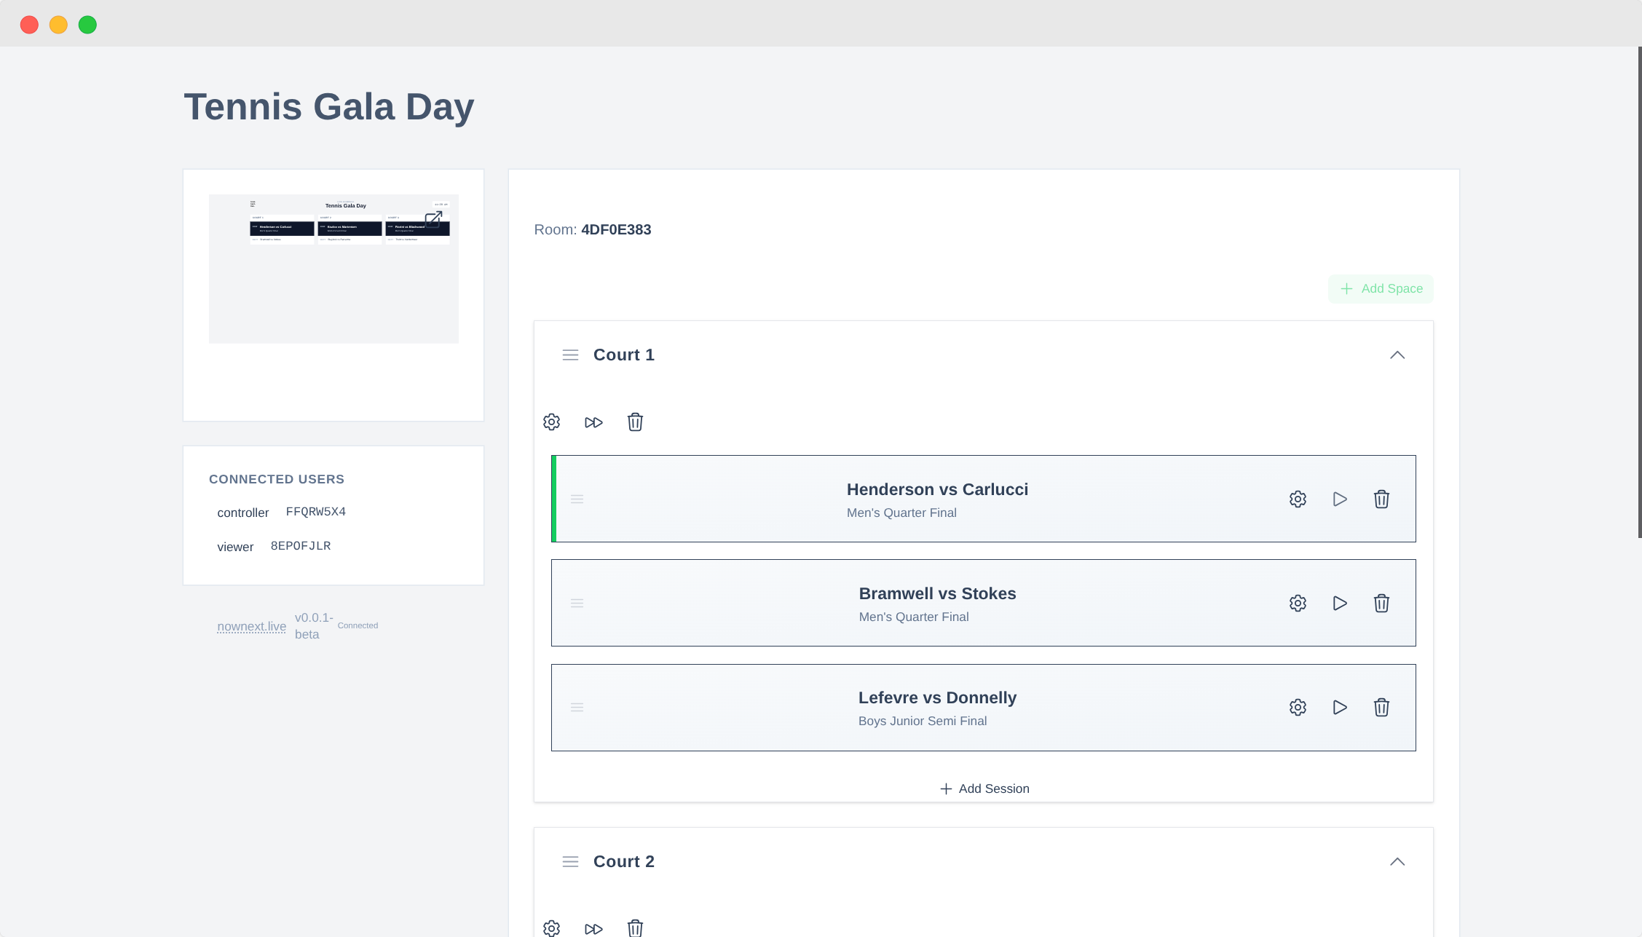Play the Lefevre vs Donnelly session
Viewport: 1642px width, 937px height.
point(1340,707)
